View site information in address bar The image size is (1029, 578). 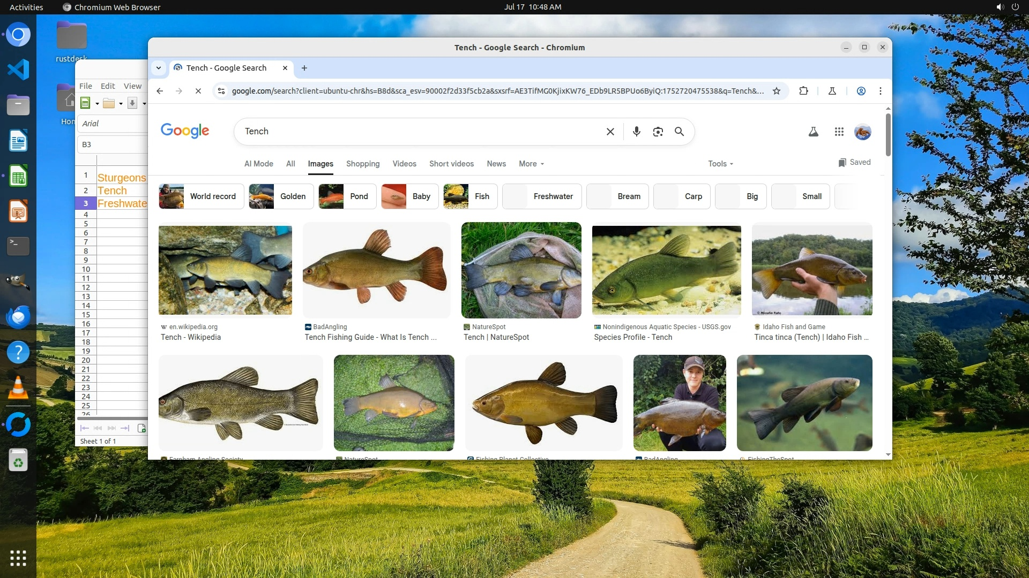pyautogui.click(x=221, y=91)
